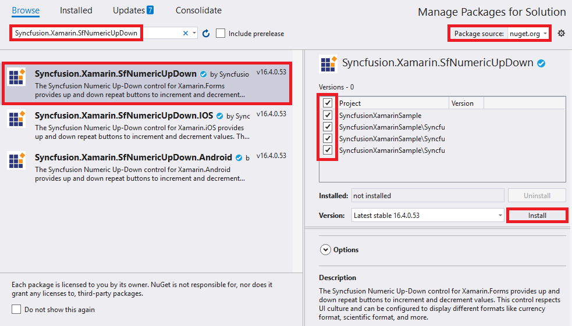
Task: Toggle the Include prerelease checkbox
Action: (x=221, y=34)
